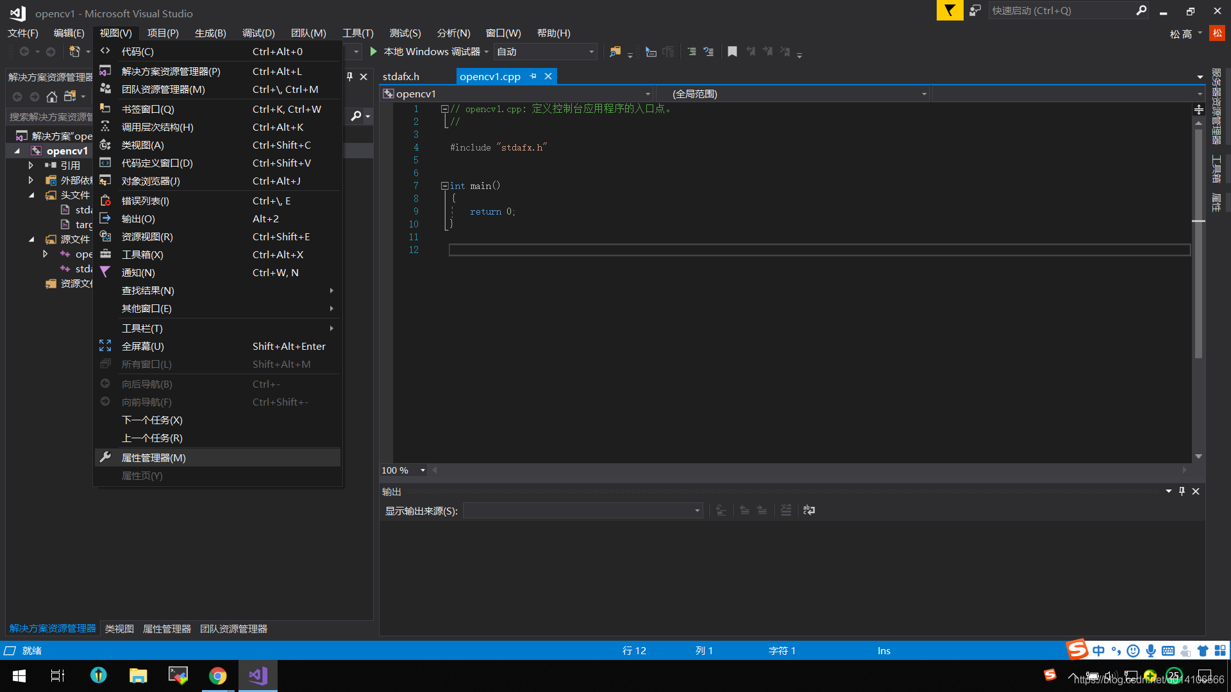Open Task View on the taskbar

(x=58, y=676)
